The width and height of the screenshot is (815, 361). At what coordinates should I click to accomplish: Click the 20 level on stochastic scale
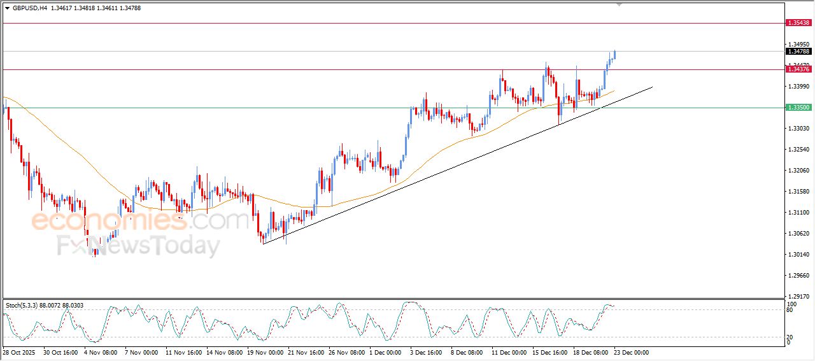point(790,337)
